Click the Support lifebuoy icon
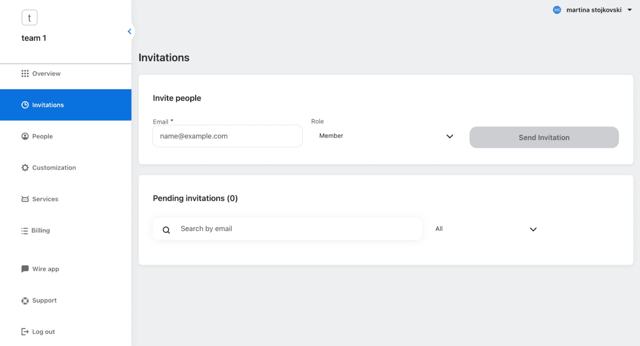The width and height of the screenshot is (640, 346). (25, 301)
